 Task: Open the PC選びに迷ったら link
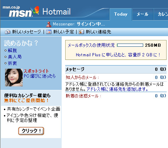[40, 76]
